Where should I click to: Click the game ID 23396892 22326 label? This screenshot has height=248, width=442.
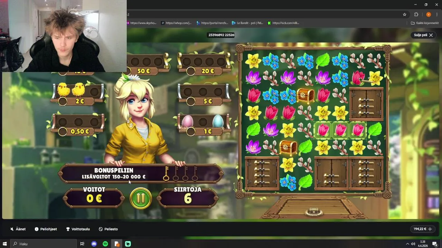coord(221,35)
